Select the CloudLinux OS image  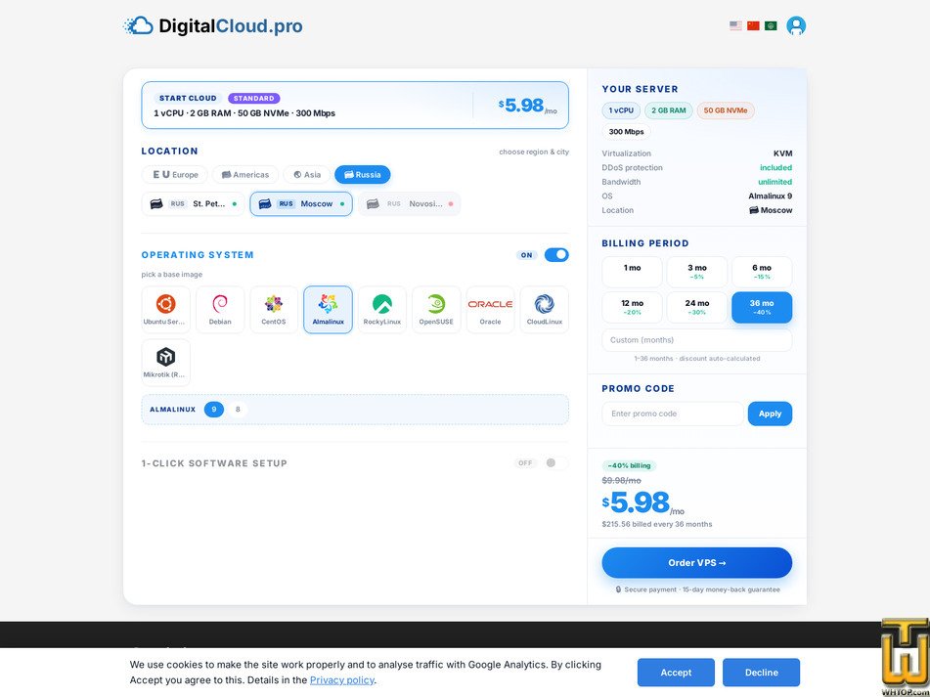point(544,310)
